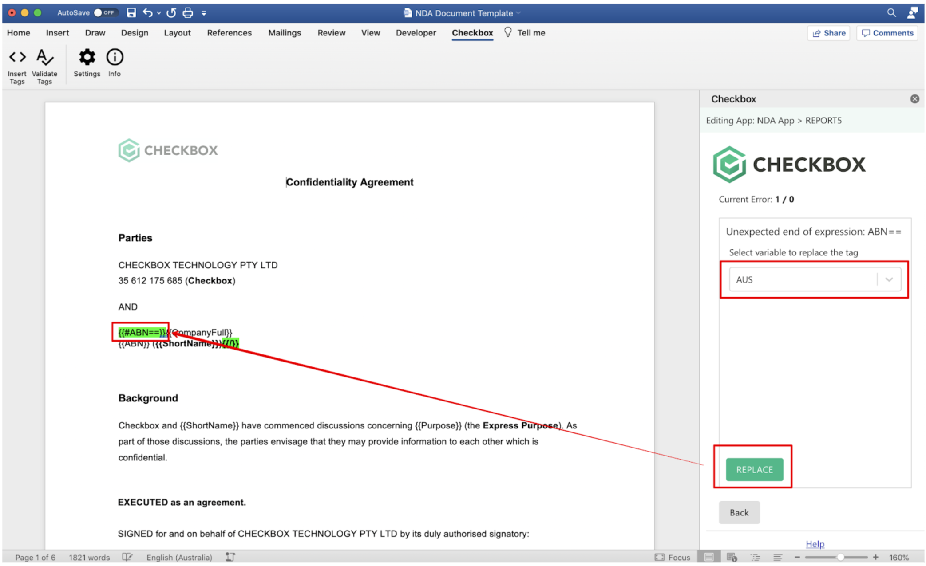Click the Confidentiality Agreement title
The width and height of the screenshot is (926, 566).
tap(350, 182)
